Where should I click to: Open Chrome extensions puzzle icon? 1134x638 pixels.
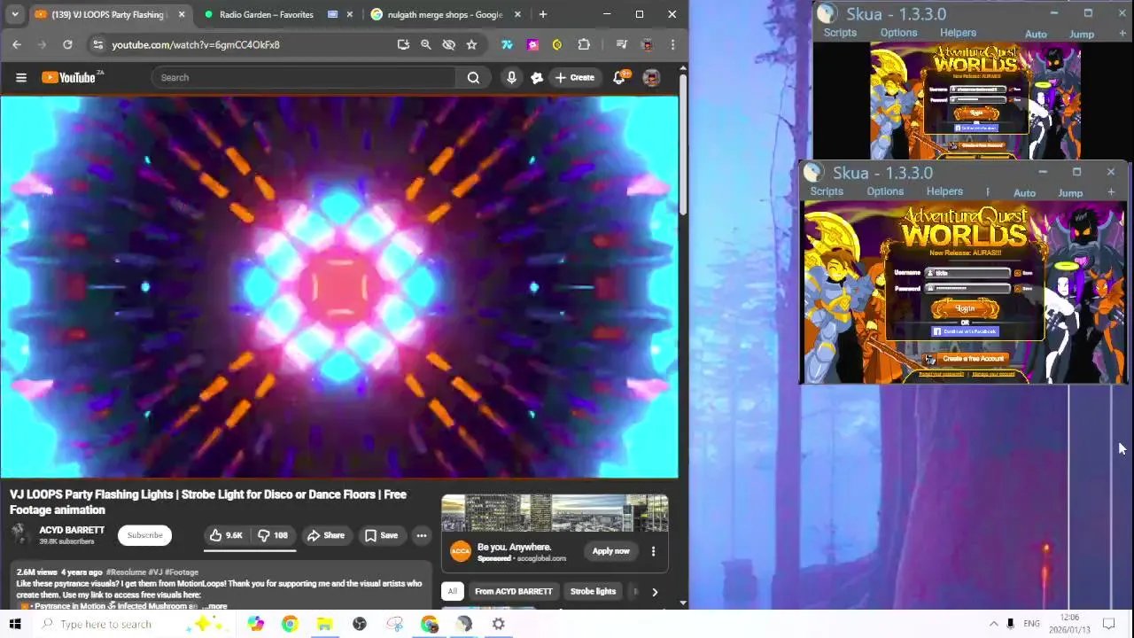[x=584, y=44]
